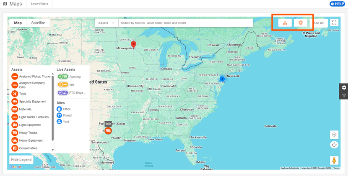Click the 300 marker label
Screen dimensions: 348x176
tap(108, 124)
